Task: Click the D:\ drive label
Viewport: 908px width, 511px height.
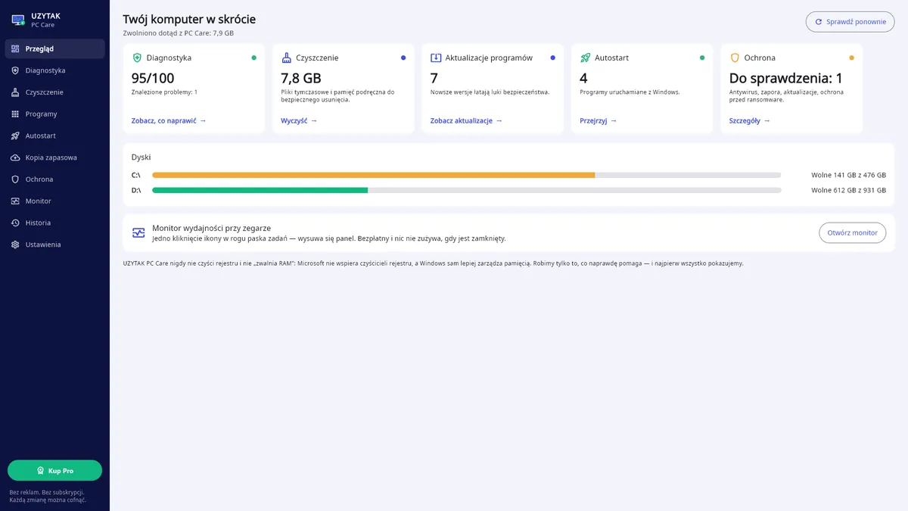Action: coord(136,190)
